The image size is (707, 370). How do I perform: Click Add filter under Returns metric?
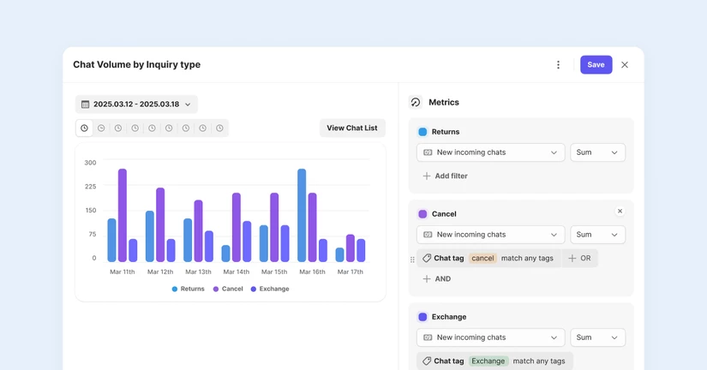(445, 176)
